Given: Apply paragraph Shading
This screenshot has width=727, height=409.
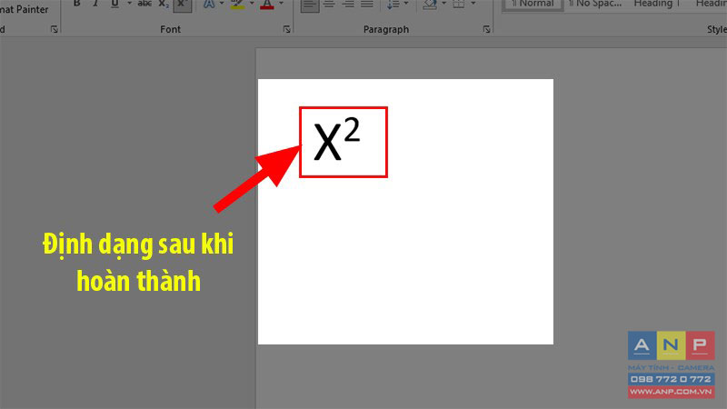Looking at the screenshot, I should point(430,4).
